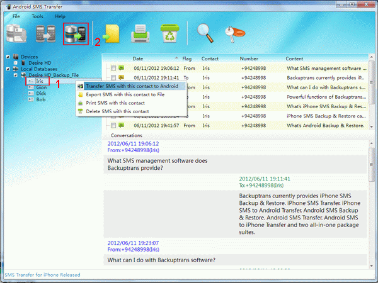Click the Flag column header
The image size is (378, 283).
tap(187, 58)
